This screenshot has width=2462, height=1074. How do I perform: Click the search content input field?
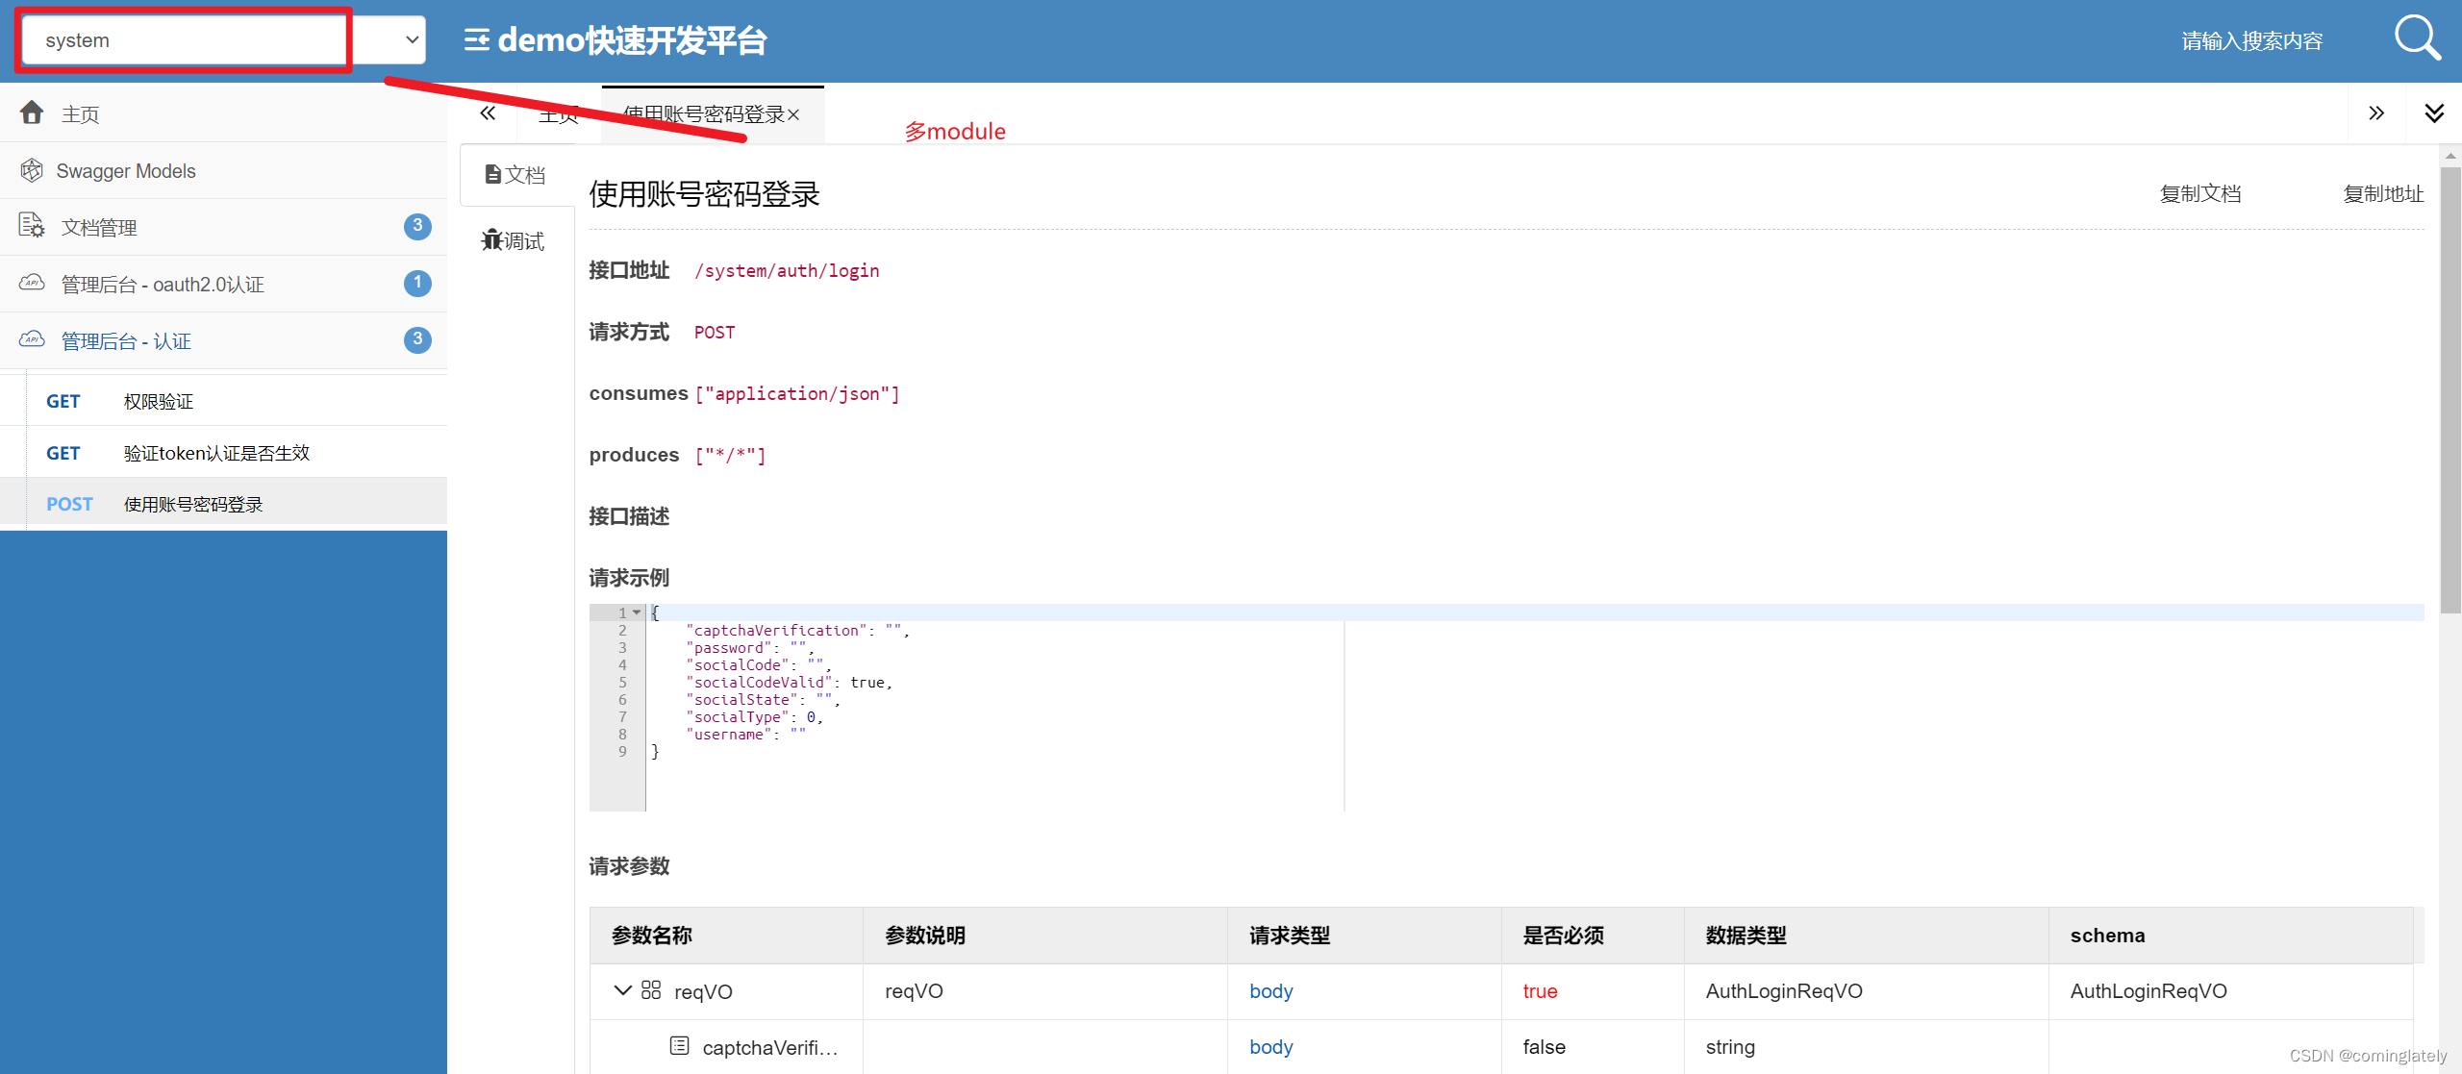2250,41
